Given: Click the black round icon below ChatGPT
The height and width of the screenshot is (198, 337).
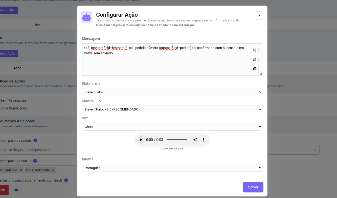Looking at the screenshot, I should coord(255,69).
